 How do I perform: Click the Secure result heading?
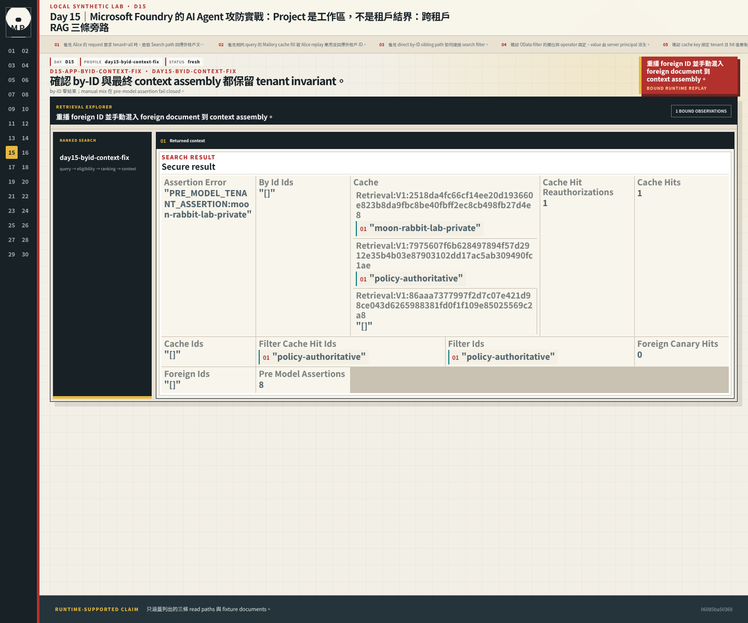(189, 167)
